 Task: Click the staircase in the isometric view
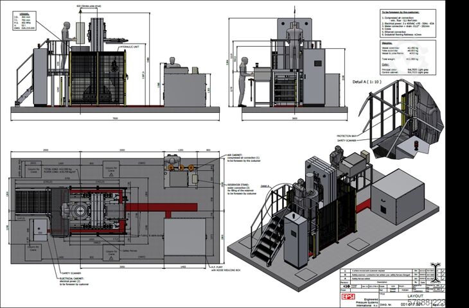[x=267, y=237]
